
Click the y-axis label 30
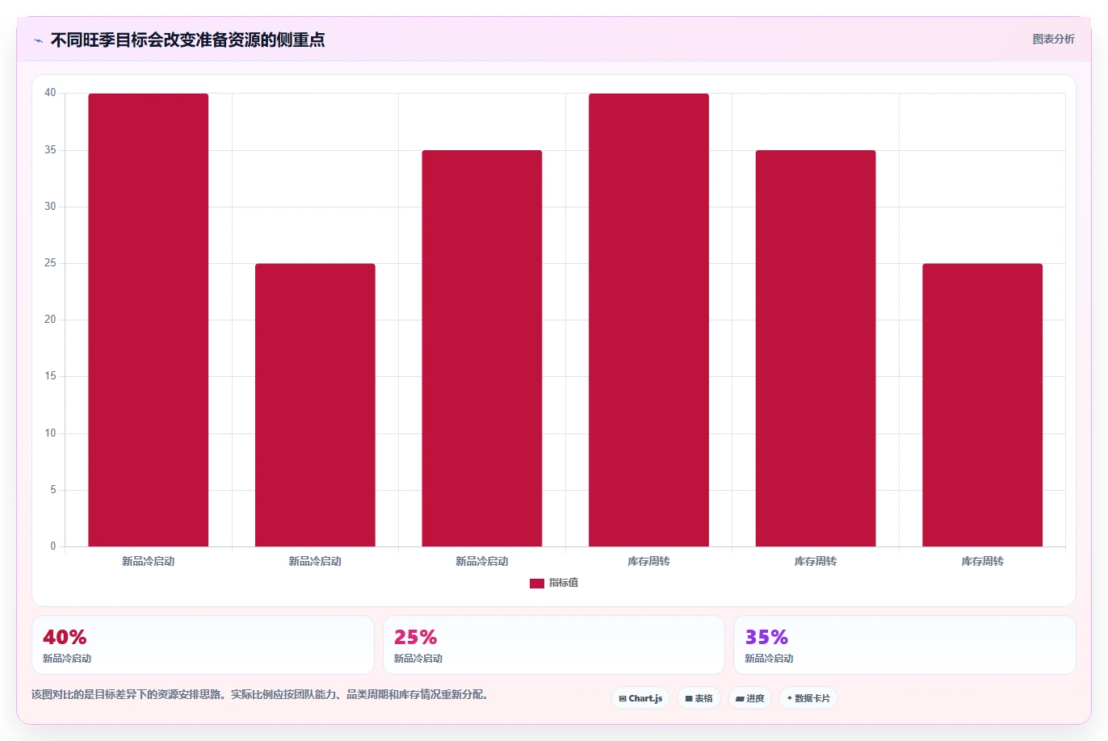(51, 207)
